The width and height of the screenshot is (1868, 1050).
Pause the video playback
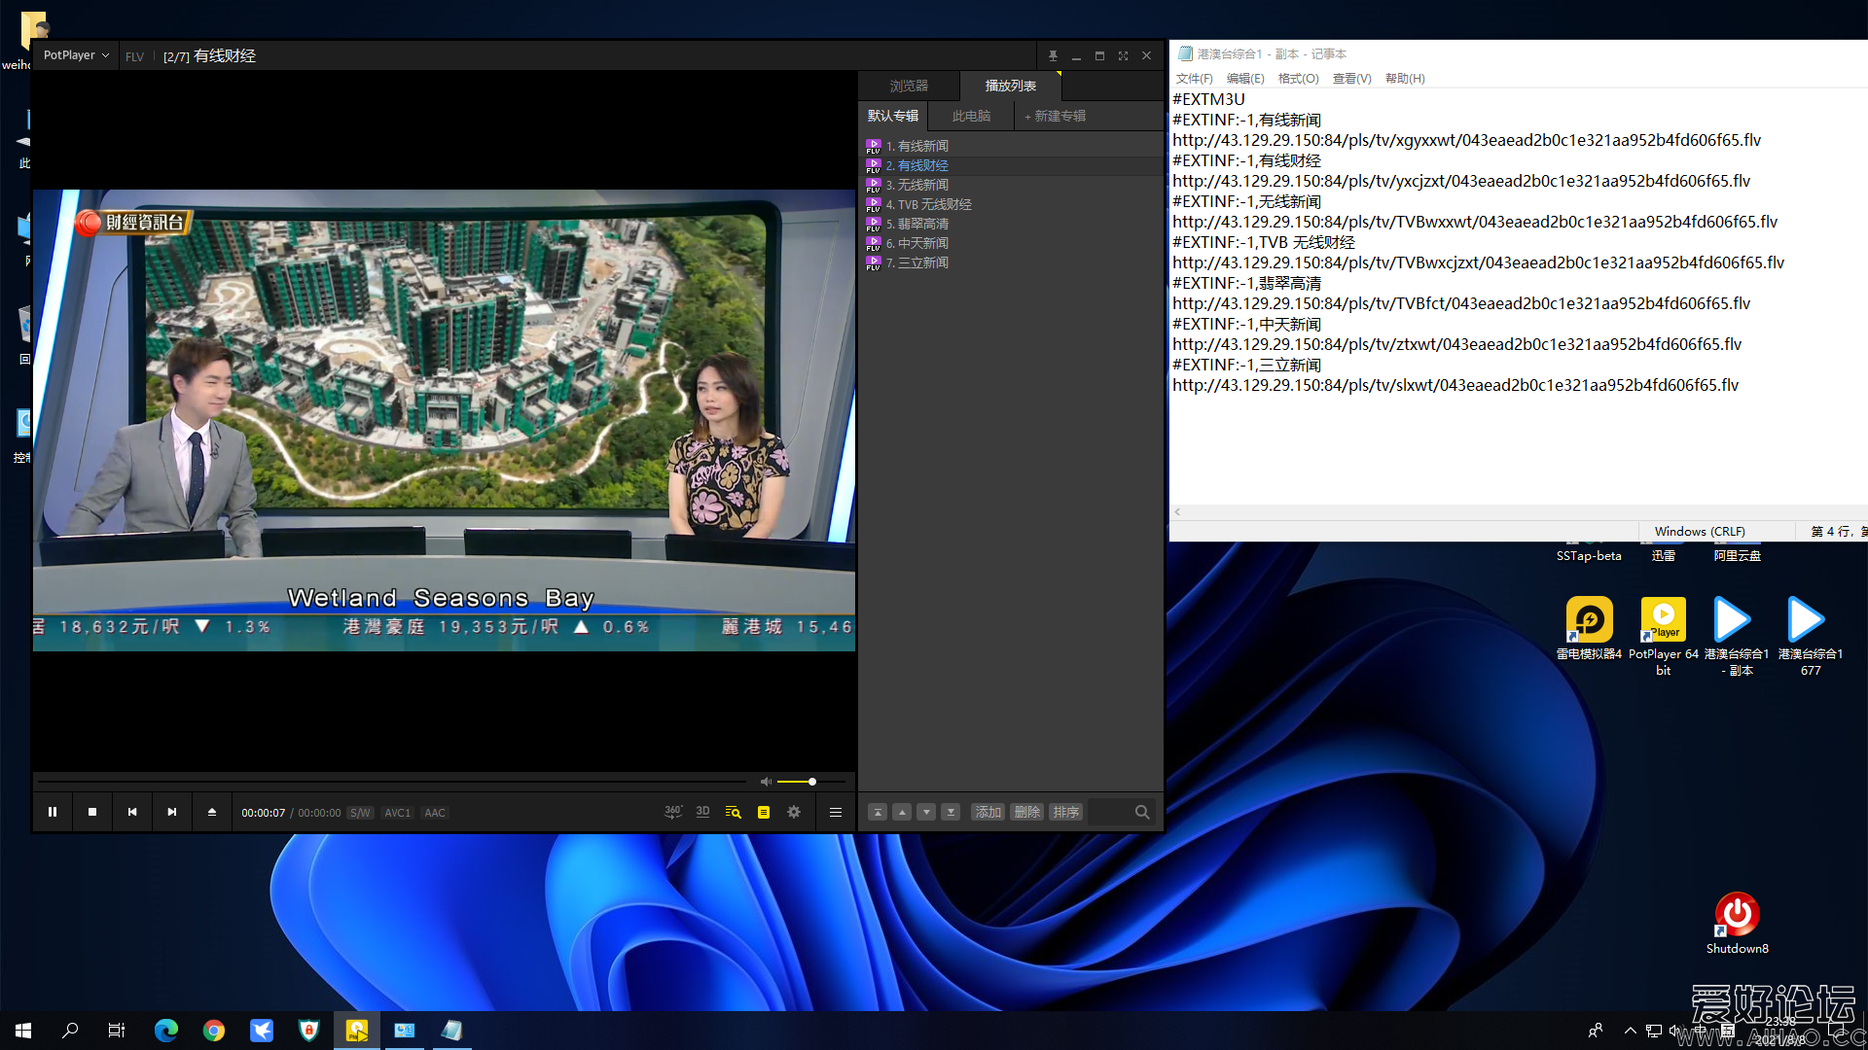click(x=53, y=812)
